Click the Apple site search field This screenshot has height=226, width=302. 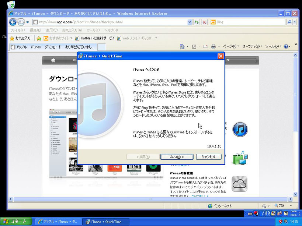pos(241,60)
